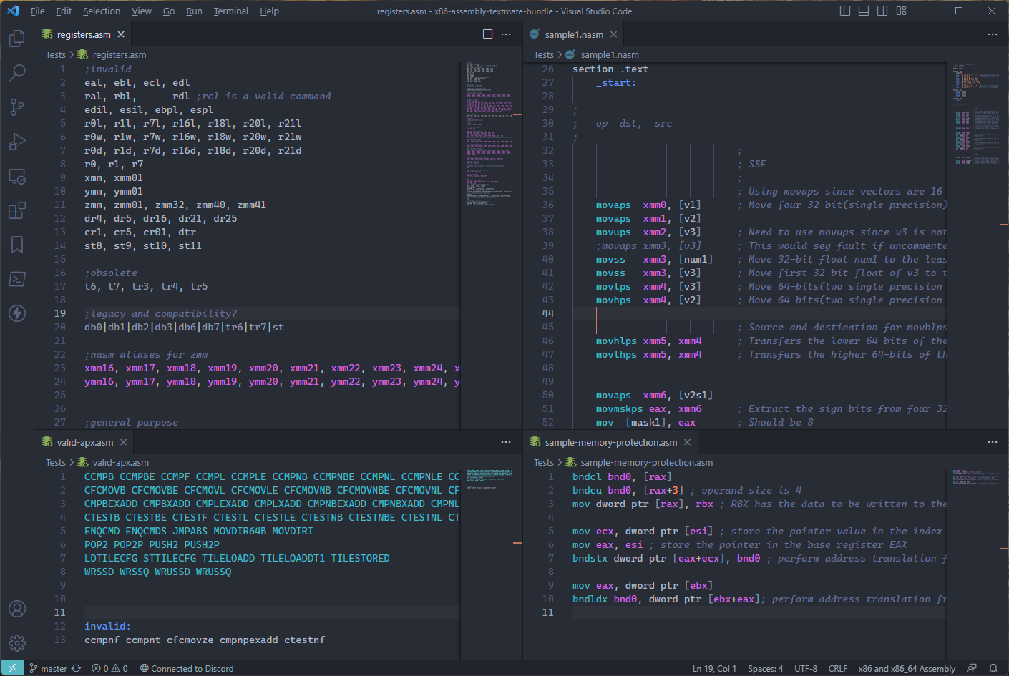Open the terminal-style activity bar icon
This screenshot has width=1009, height=676.
17,279
